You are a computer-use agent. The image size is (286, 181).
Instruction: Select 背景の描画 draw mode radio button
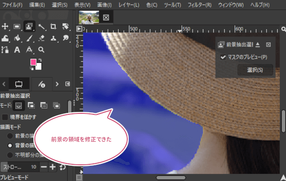tap(10, 145)
